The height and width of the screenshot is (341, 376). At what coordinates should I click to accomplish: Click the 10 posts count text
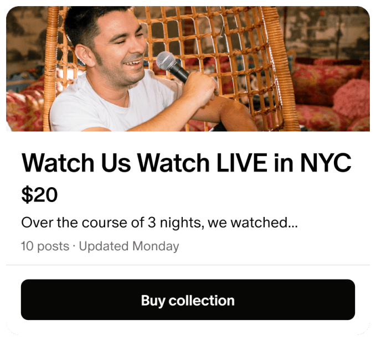pyautogui.click(x=45, y=246)
